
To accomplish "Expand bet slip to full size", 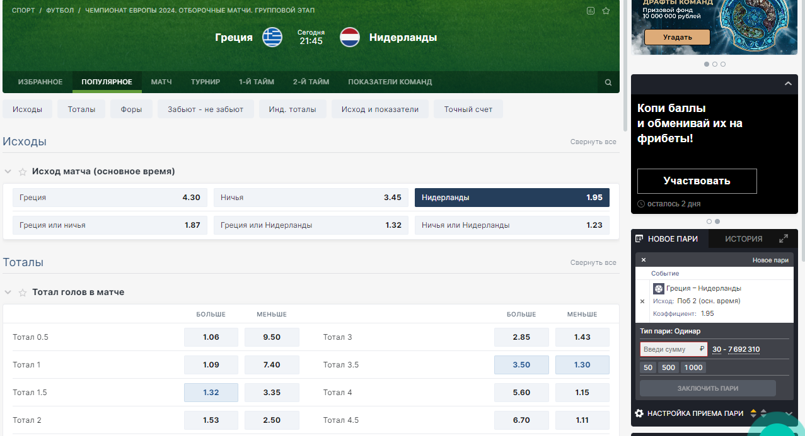I will tap(784, 238).
